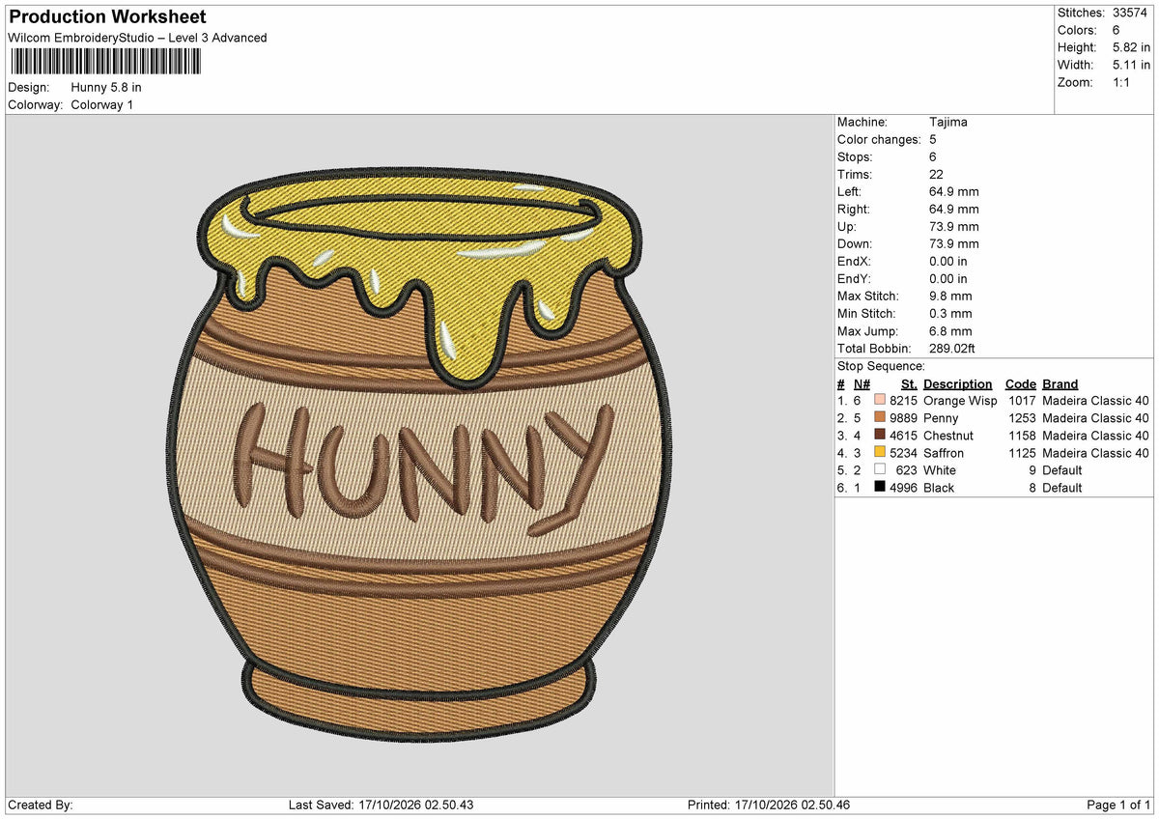Image resolution: width=1159 pixels, height=819 pixels.
Task: Click the Zoom value 1:1
Action: click(1122, 82)
